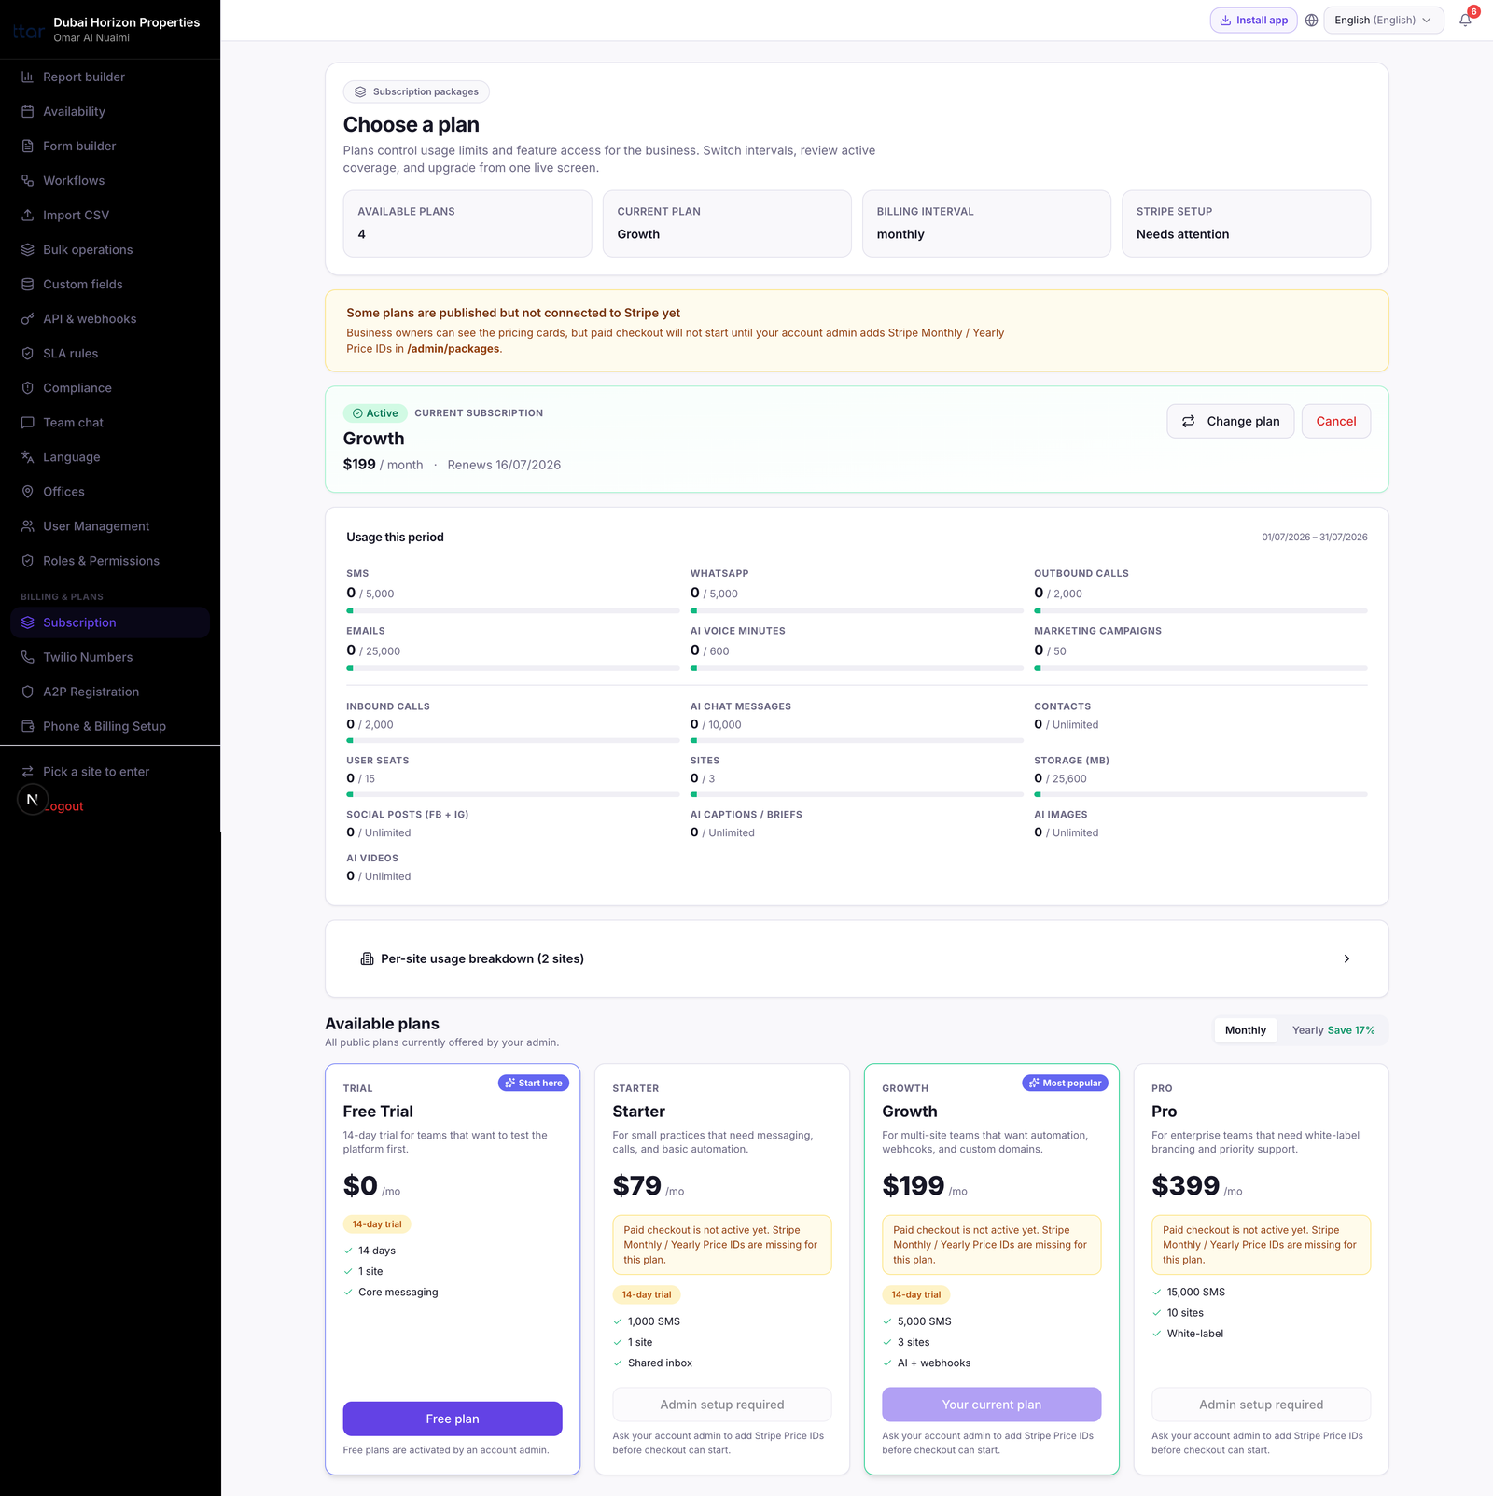Open Report builder icon in sidebar
This screenshot has height=1496, width=1493.
tap(28, 77)
